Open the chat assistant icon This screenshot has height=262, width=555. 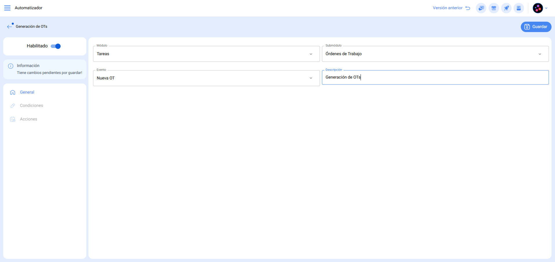[x=481, y=8]
